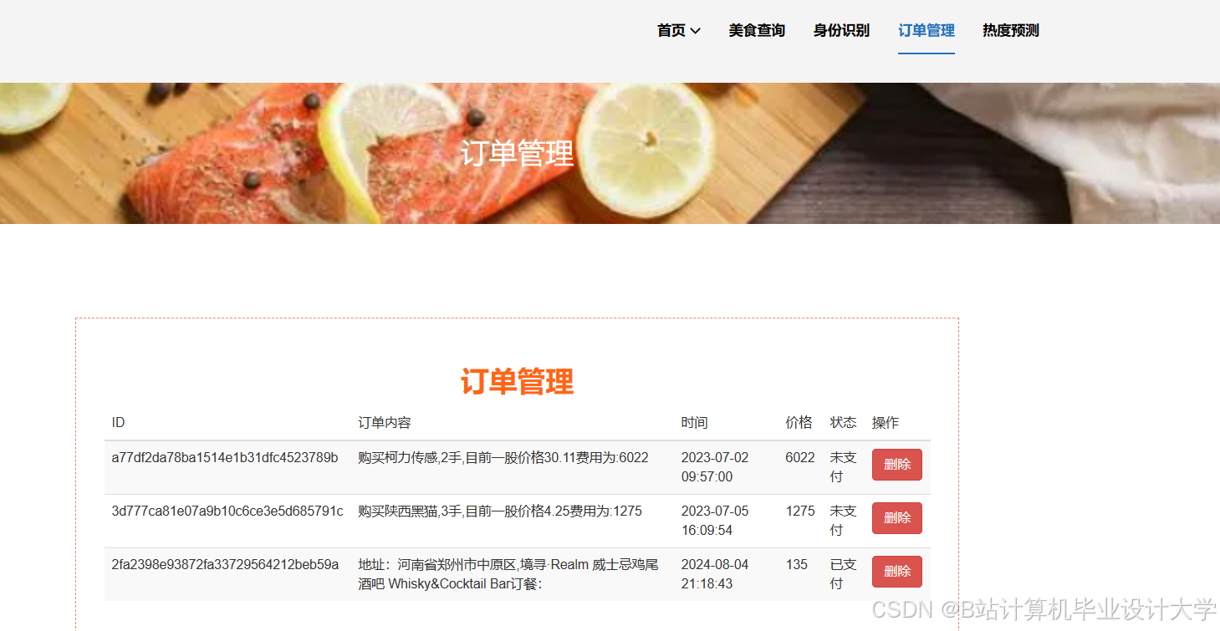Click the 订单内容 column header
The height and width of the screenshot is (631, 1220).
pyautogui.click(x=385, y=423)
